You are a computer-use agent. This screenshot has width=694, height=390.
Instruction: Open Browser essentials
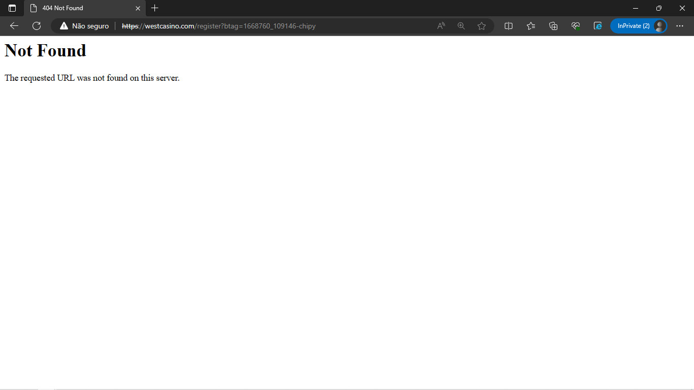click(575, 26)
